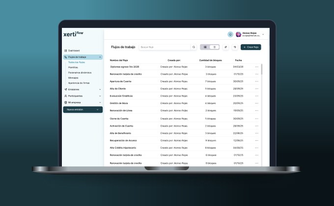The width and height of the screenshot is (334, 206).
Task: Open options menu for Gestión de Mora row
Action: 257,103
